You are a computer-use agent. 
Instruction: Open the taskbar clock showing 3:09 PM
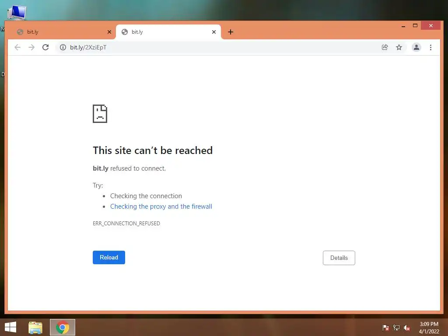point(429,328)
